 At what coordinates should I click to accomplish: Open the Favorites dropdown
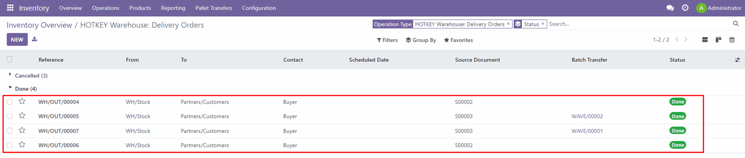tap(458, 40)
